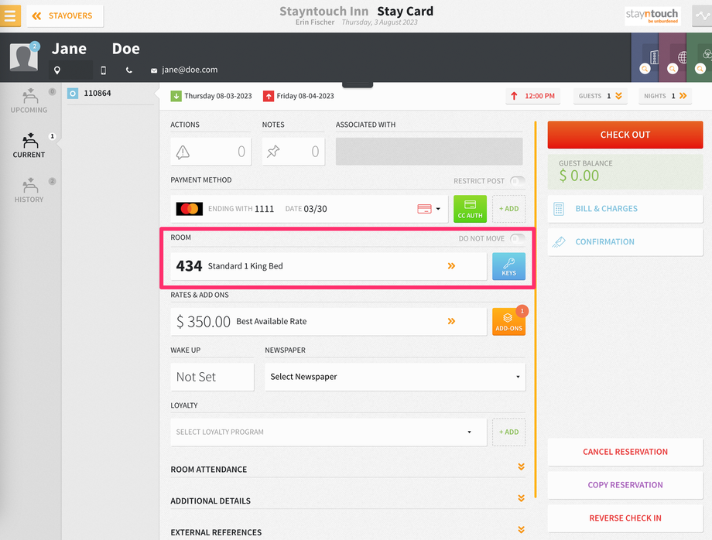Click the staynTouch logo
Screen dimensions: 712x540
[652, 16]
